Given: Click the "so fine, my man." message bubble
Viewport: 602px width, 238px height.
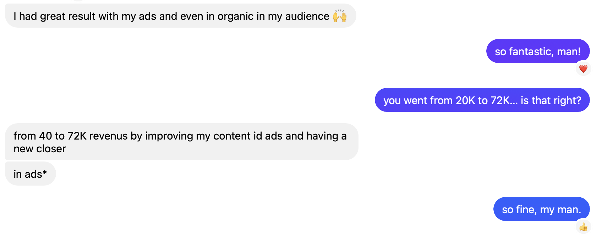Looking at the screenshot, I should point(541,209).
